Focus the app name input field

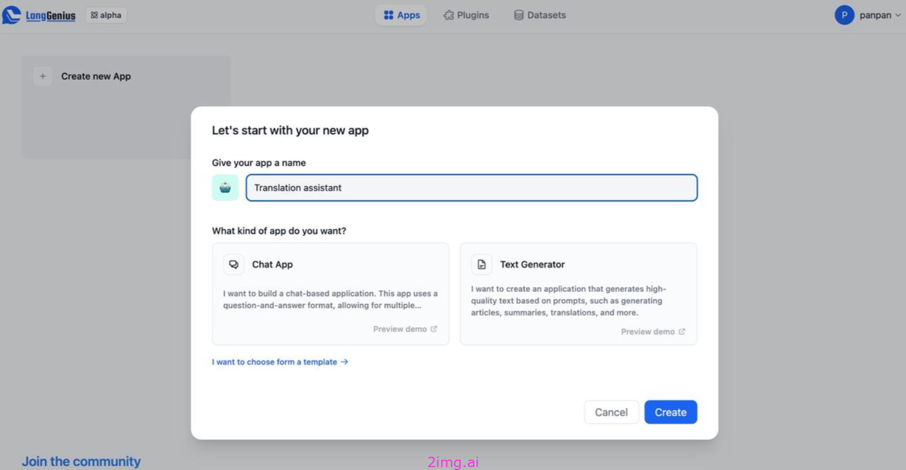click(471, 188)
